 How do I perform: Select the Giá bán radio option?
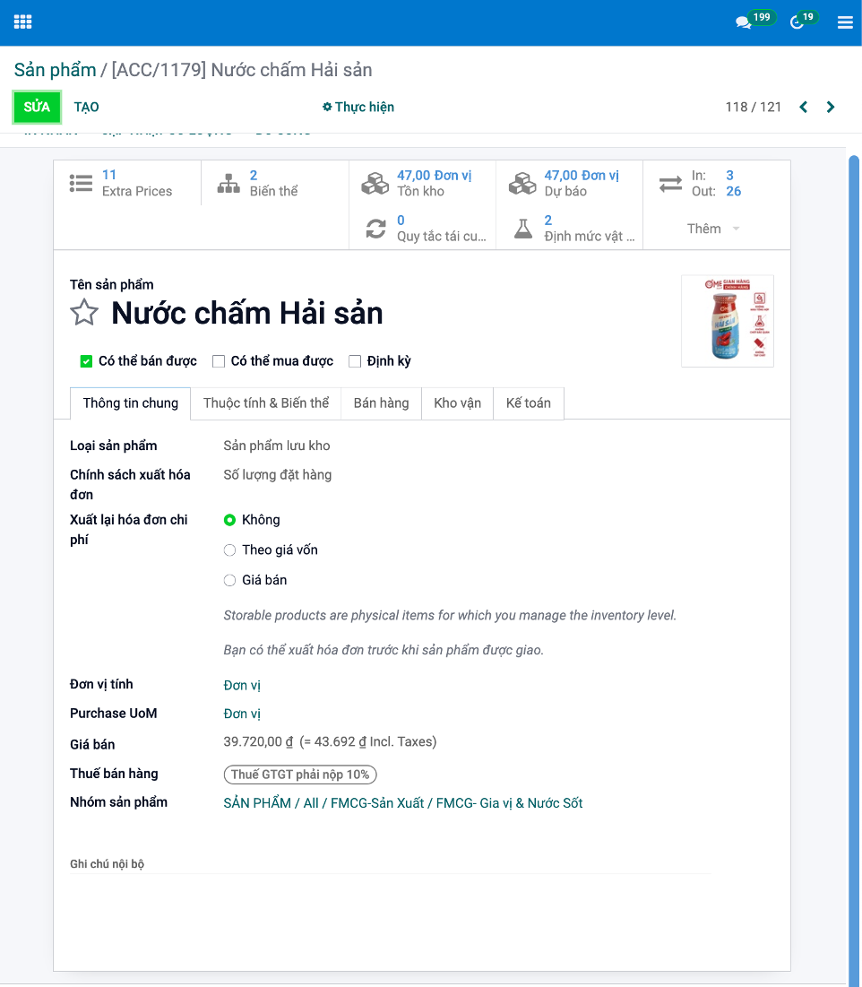pos(230,581)
